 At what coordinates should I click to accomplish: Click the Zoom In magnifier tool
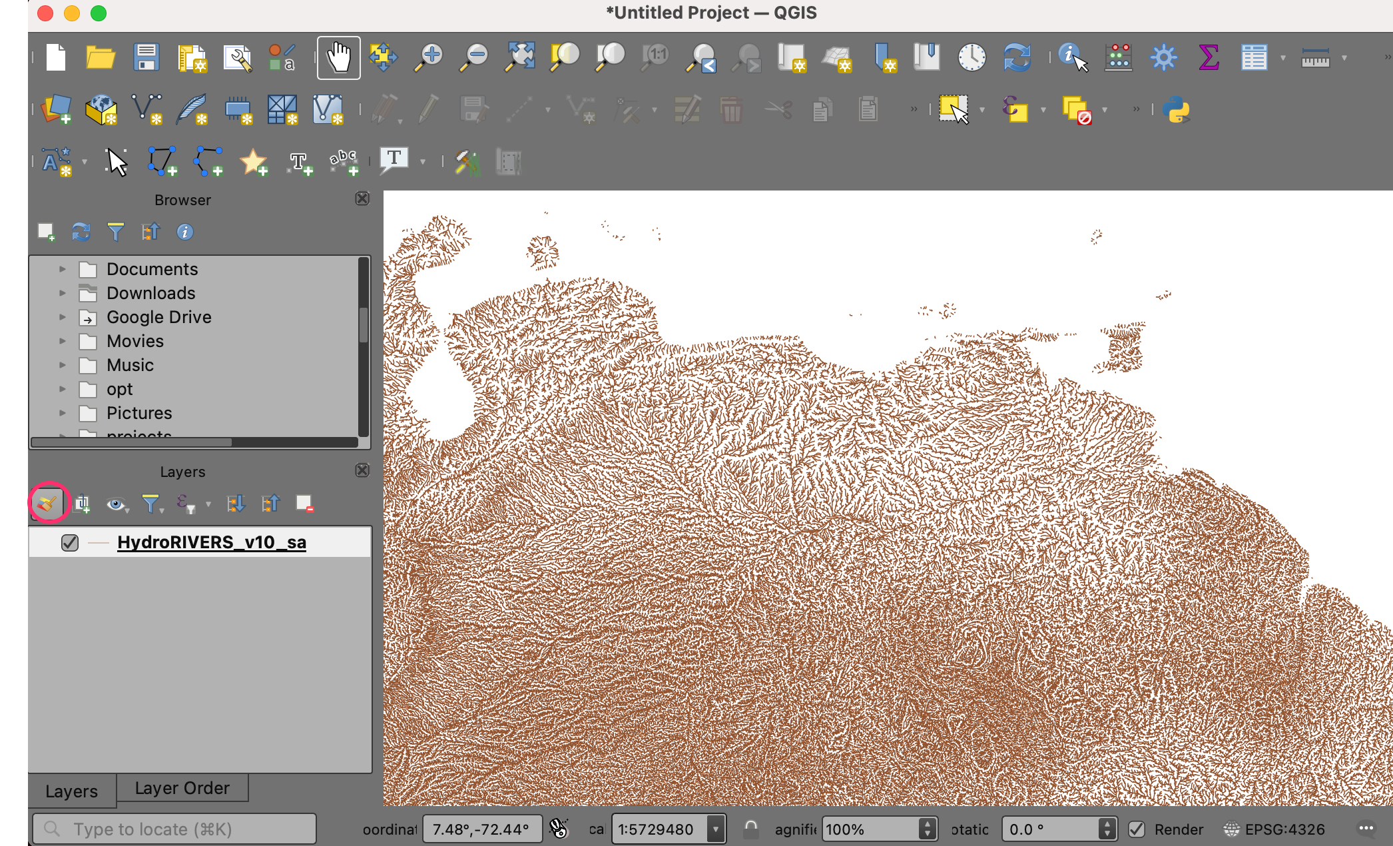coord(429,57)
